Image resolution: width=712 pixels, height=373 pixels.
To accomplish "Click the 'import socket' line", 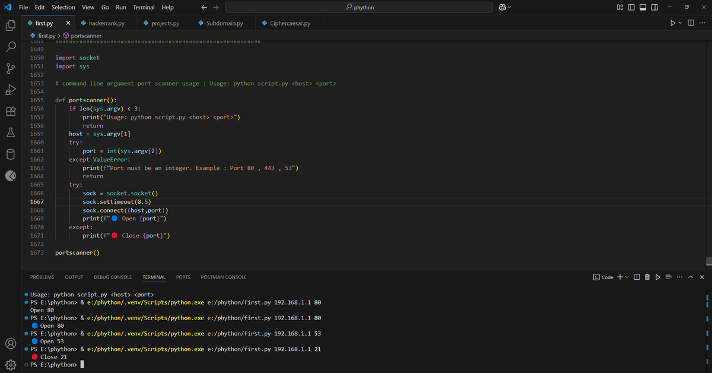I will [x=78, y=58].
